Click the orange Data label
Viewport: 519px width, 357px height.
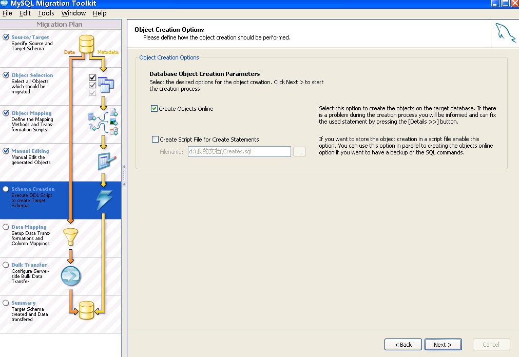69,52
